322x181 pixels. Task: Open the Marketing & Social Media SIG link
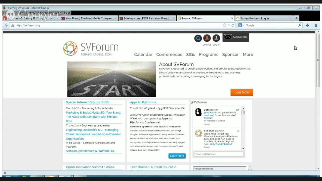93,117
